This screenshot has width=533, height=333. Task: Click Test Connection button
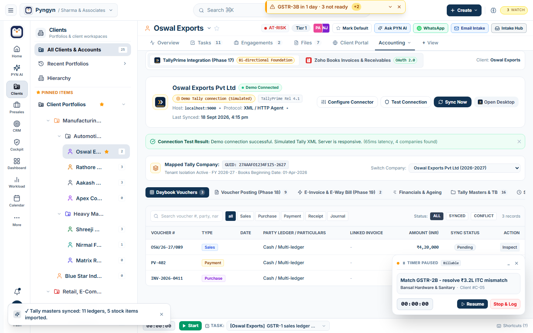[x=405, y=102]
